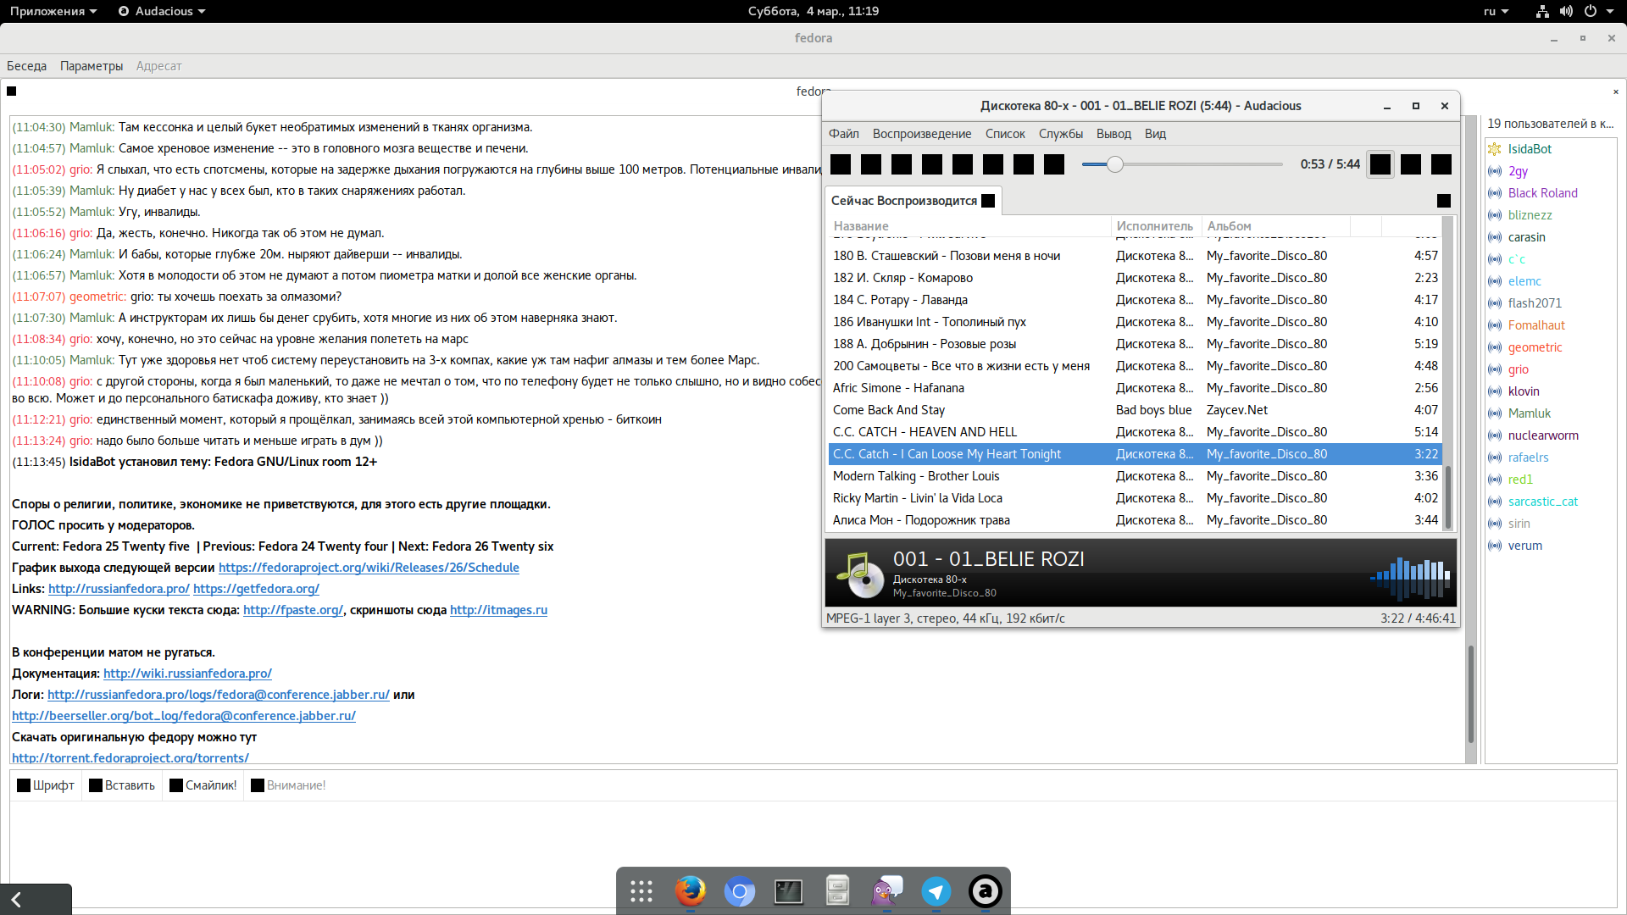This screenshot has width=1627, height=915.
Task: Open the top bar date and time
Action: tap(813, 11)
